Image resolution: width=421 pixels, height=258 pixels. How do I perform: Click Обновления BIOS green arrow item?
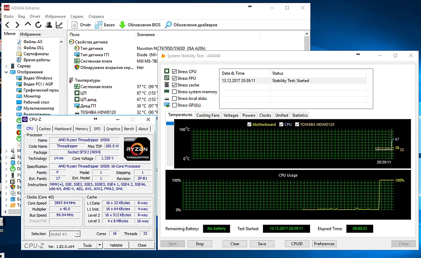[x=140, y=25]
